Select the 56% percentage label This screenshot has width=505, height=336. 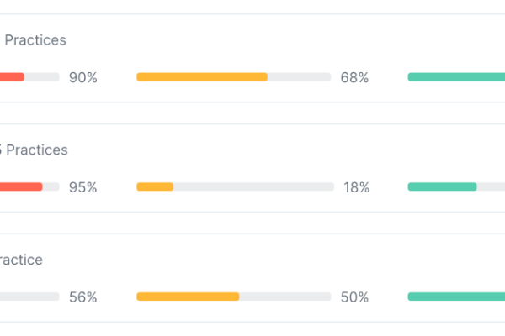coord(83,297)
